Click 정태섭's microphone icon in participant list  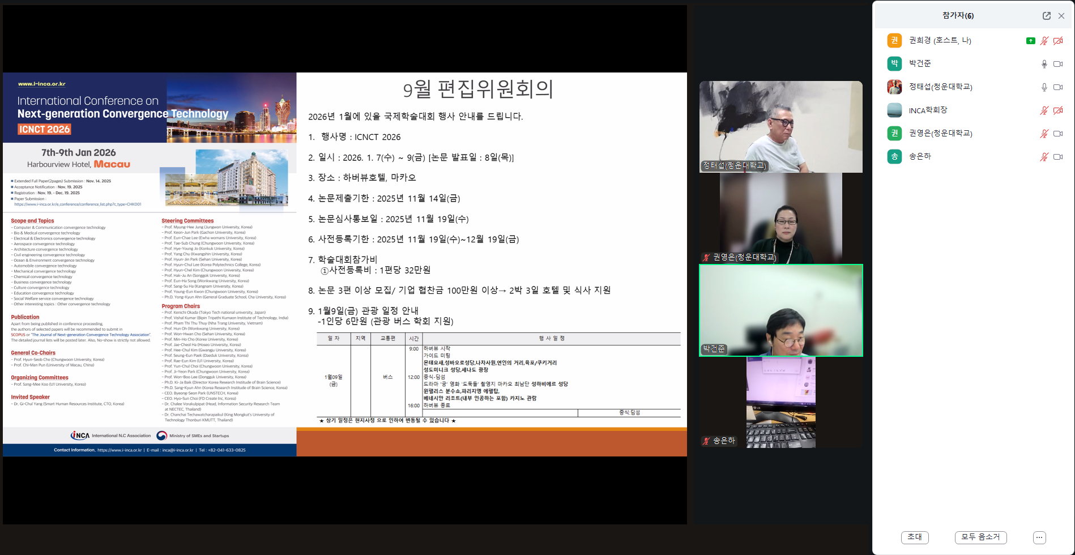pos(1044,87)
